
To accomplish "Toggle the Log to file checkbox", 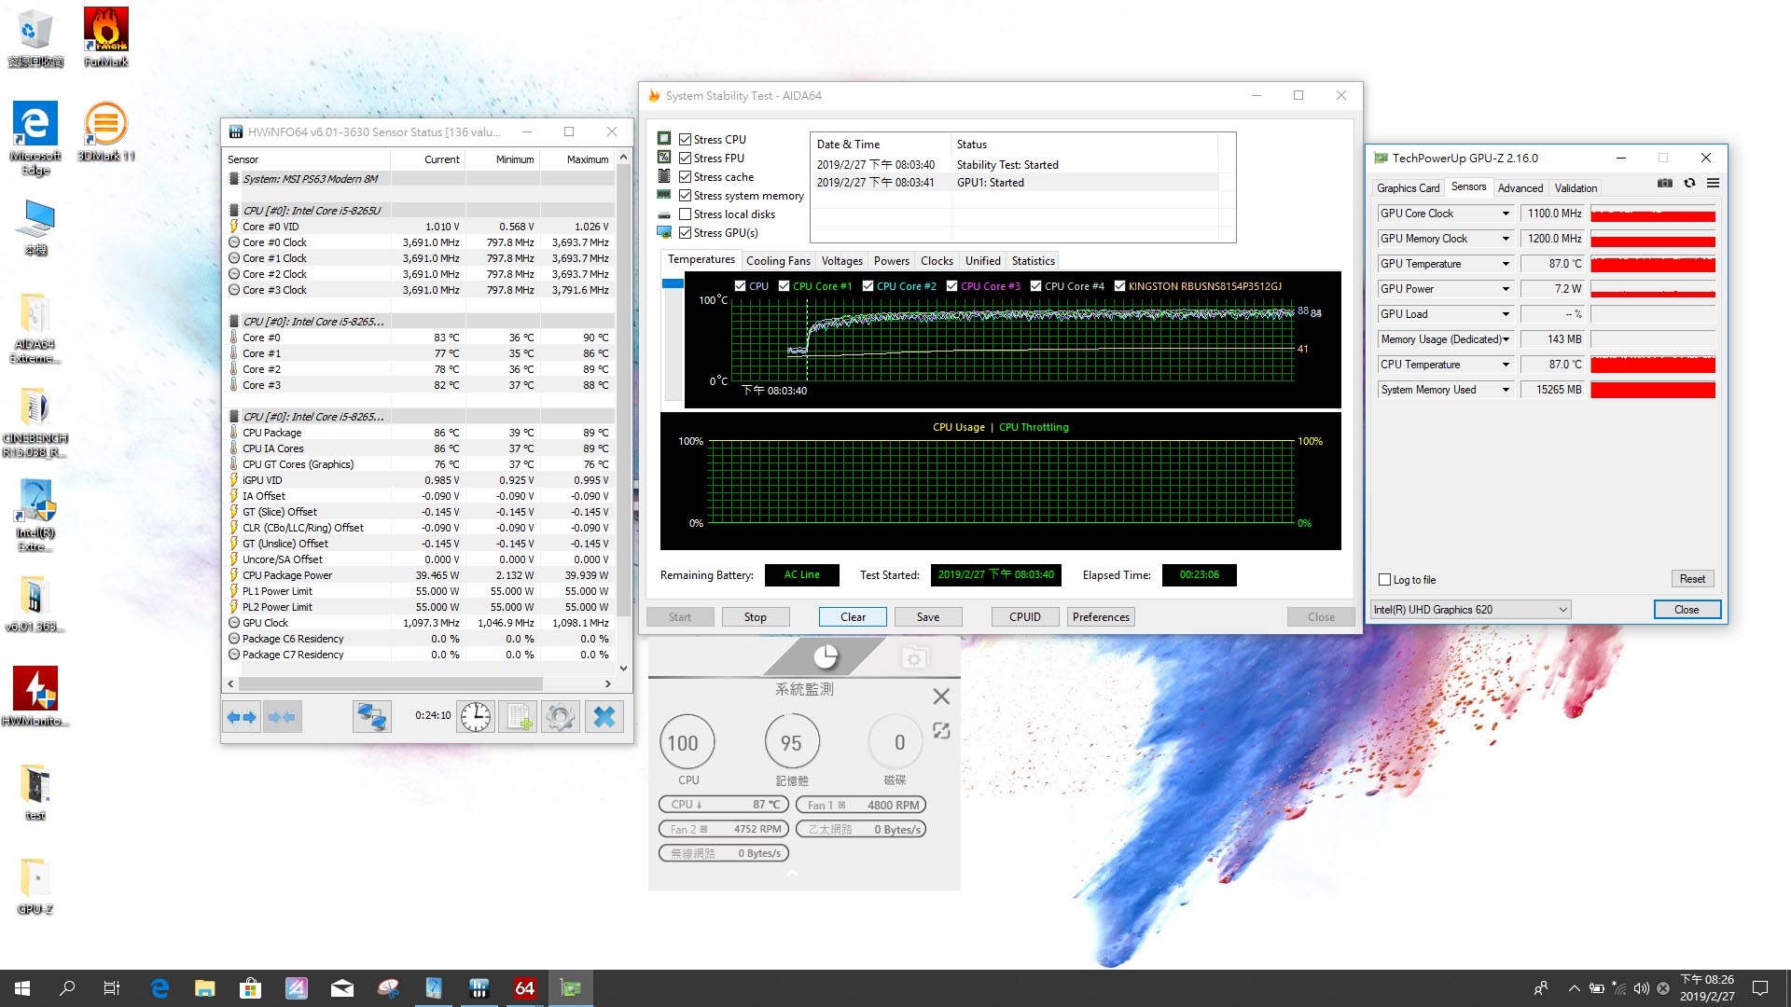I will tap(1385, 580).
